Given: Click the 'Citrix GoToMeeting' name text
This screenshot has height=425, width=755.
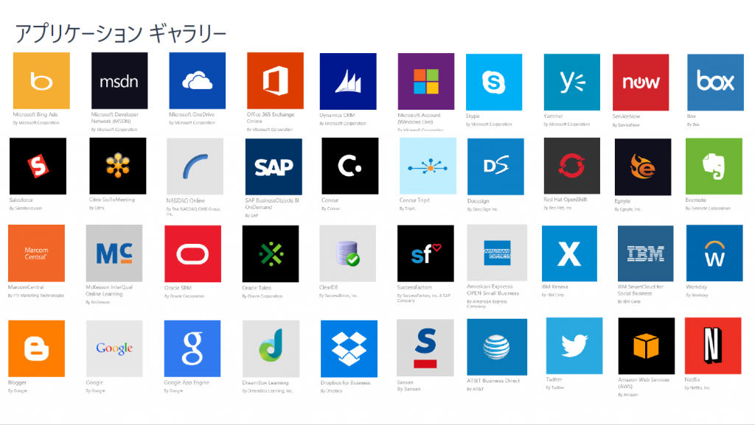Looking at the screenshot, I should click(x=112, y=200).
